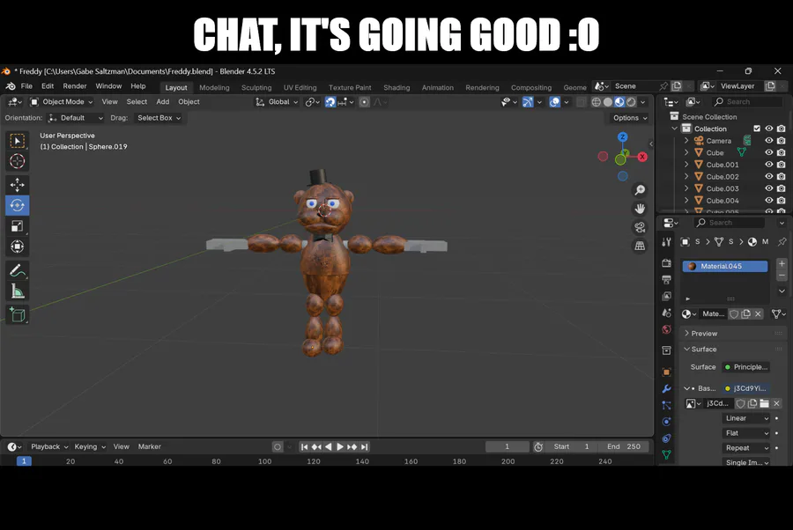
Task: Open the World properties globe tab
Action: point(667,329)
